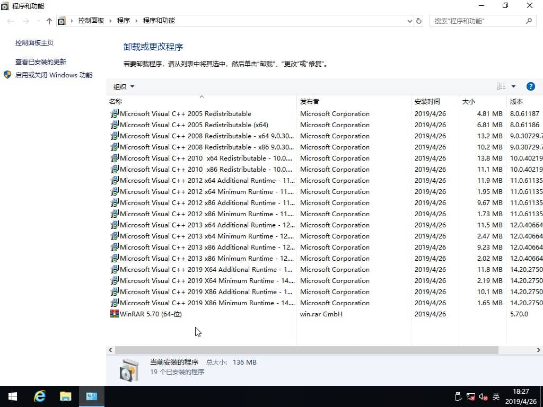Click the blue Help question mark icon
Viewport: 543px width, 407px height.
point(531,86)
